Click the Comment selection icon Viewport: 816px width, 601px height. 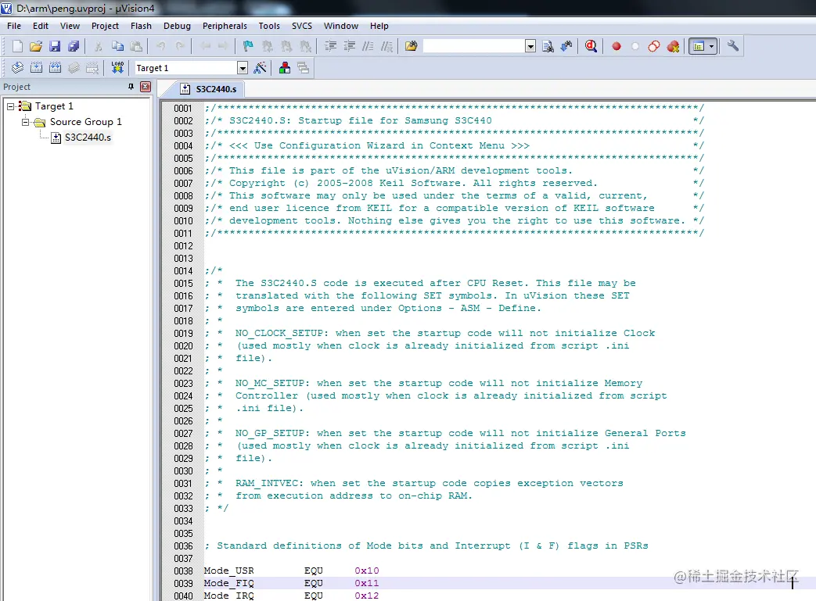click(x=368, y=46)
